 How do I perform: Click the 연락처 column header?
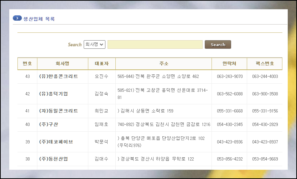[x=229, y=64]
